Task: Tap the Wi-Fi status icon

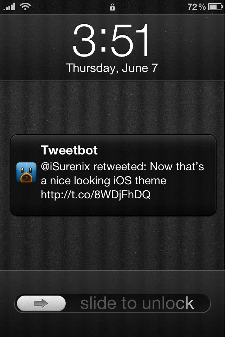Action: (25, 6)
